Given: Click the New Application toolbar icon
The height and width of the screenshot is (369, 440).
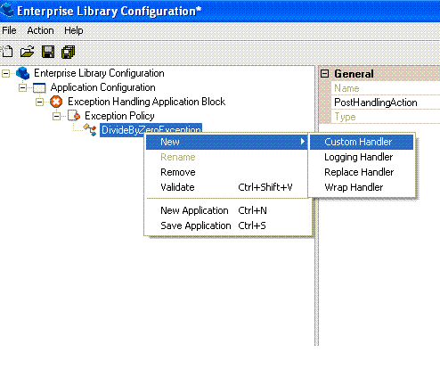Looking at the screenshot, I should (x=7, y=52).
